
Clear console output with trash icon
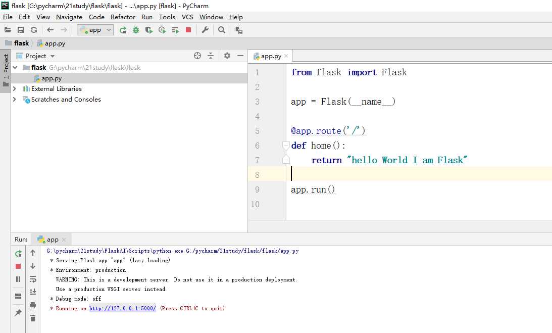click(x=33, y=318)
